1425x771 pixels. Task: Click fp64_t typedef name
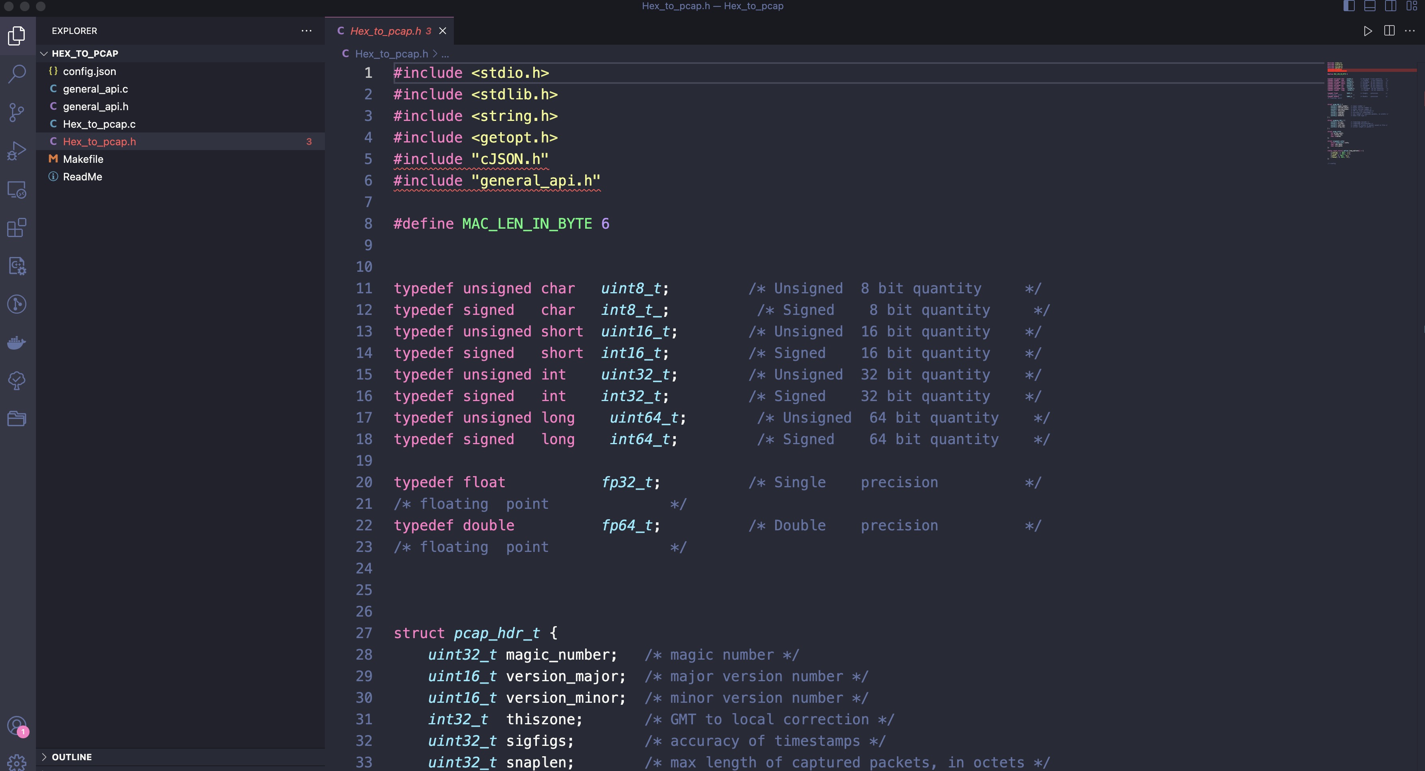[x=627, y=526]
